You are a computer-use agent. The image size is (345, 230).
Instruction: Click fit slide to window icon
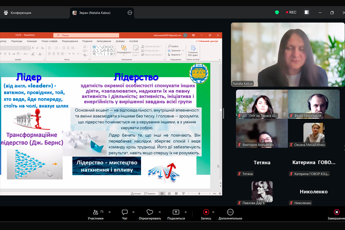pyautogui.click(x=220, y=194)
